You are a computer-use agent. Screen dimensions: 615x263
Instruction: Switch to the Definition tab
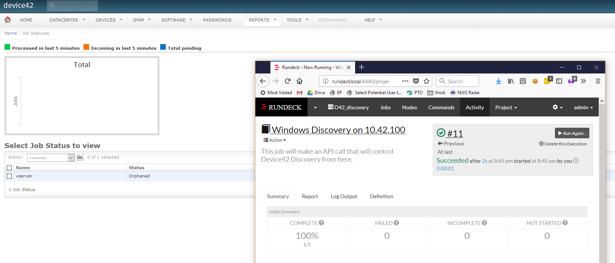[x=382, y=196]
